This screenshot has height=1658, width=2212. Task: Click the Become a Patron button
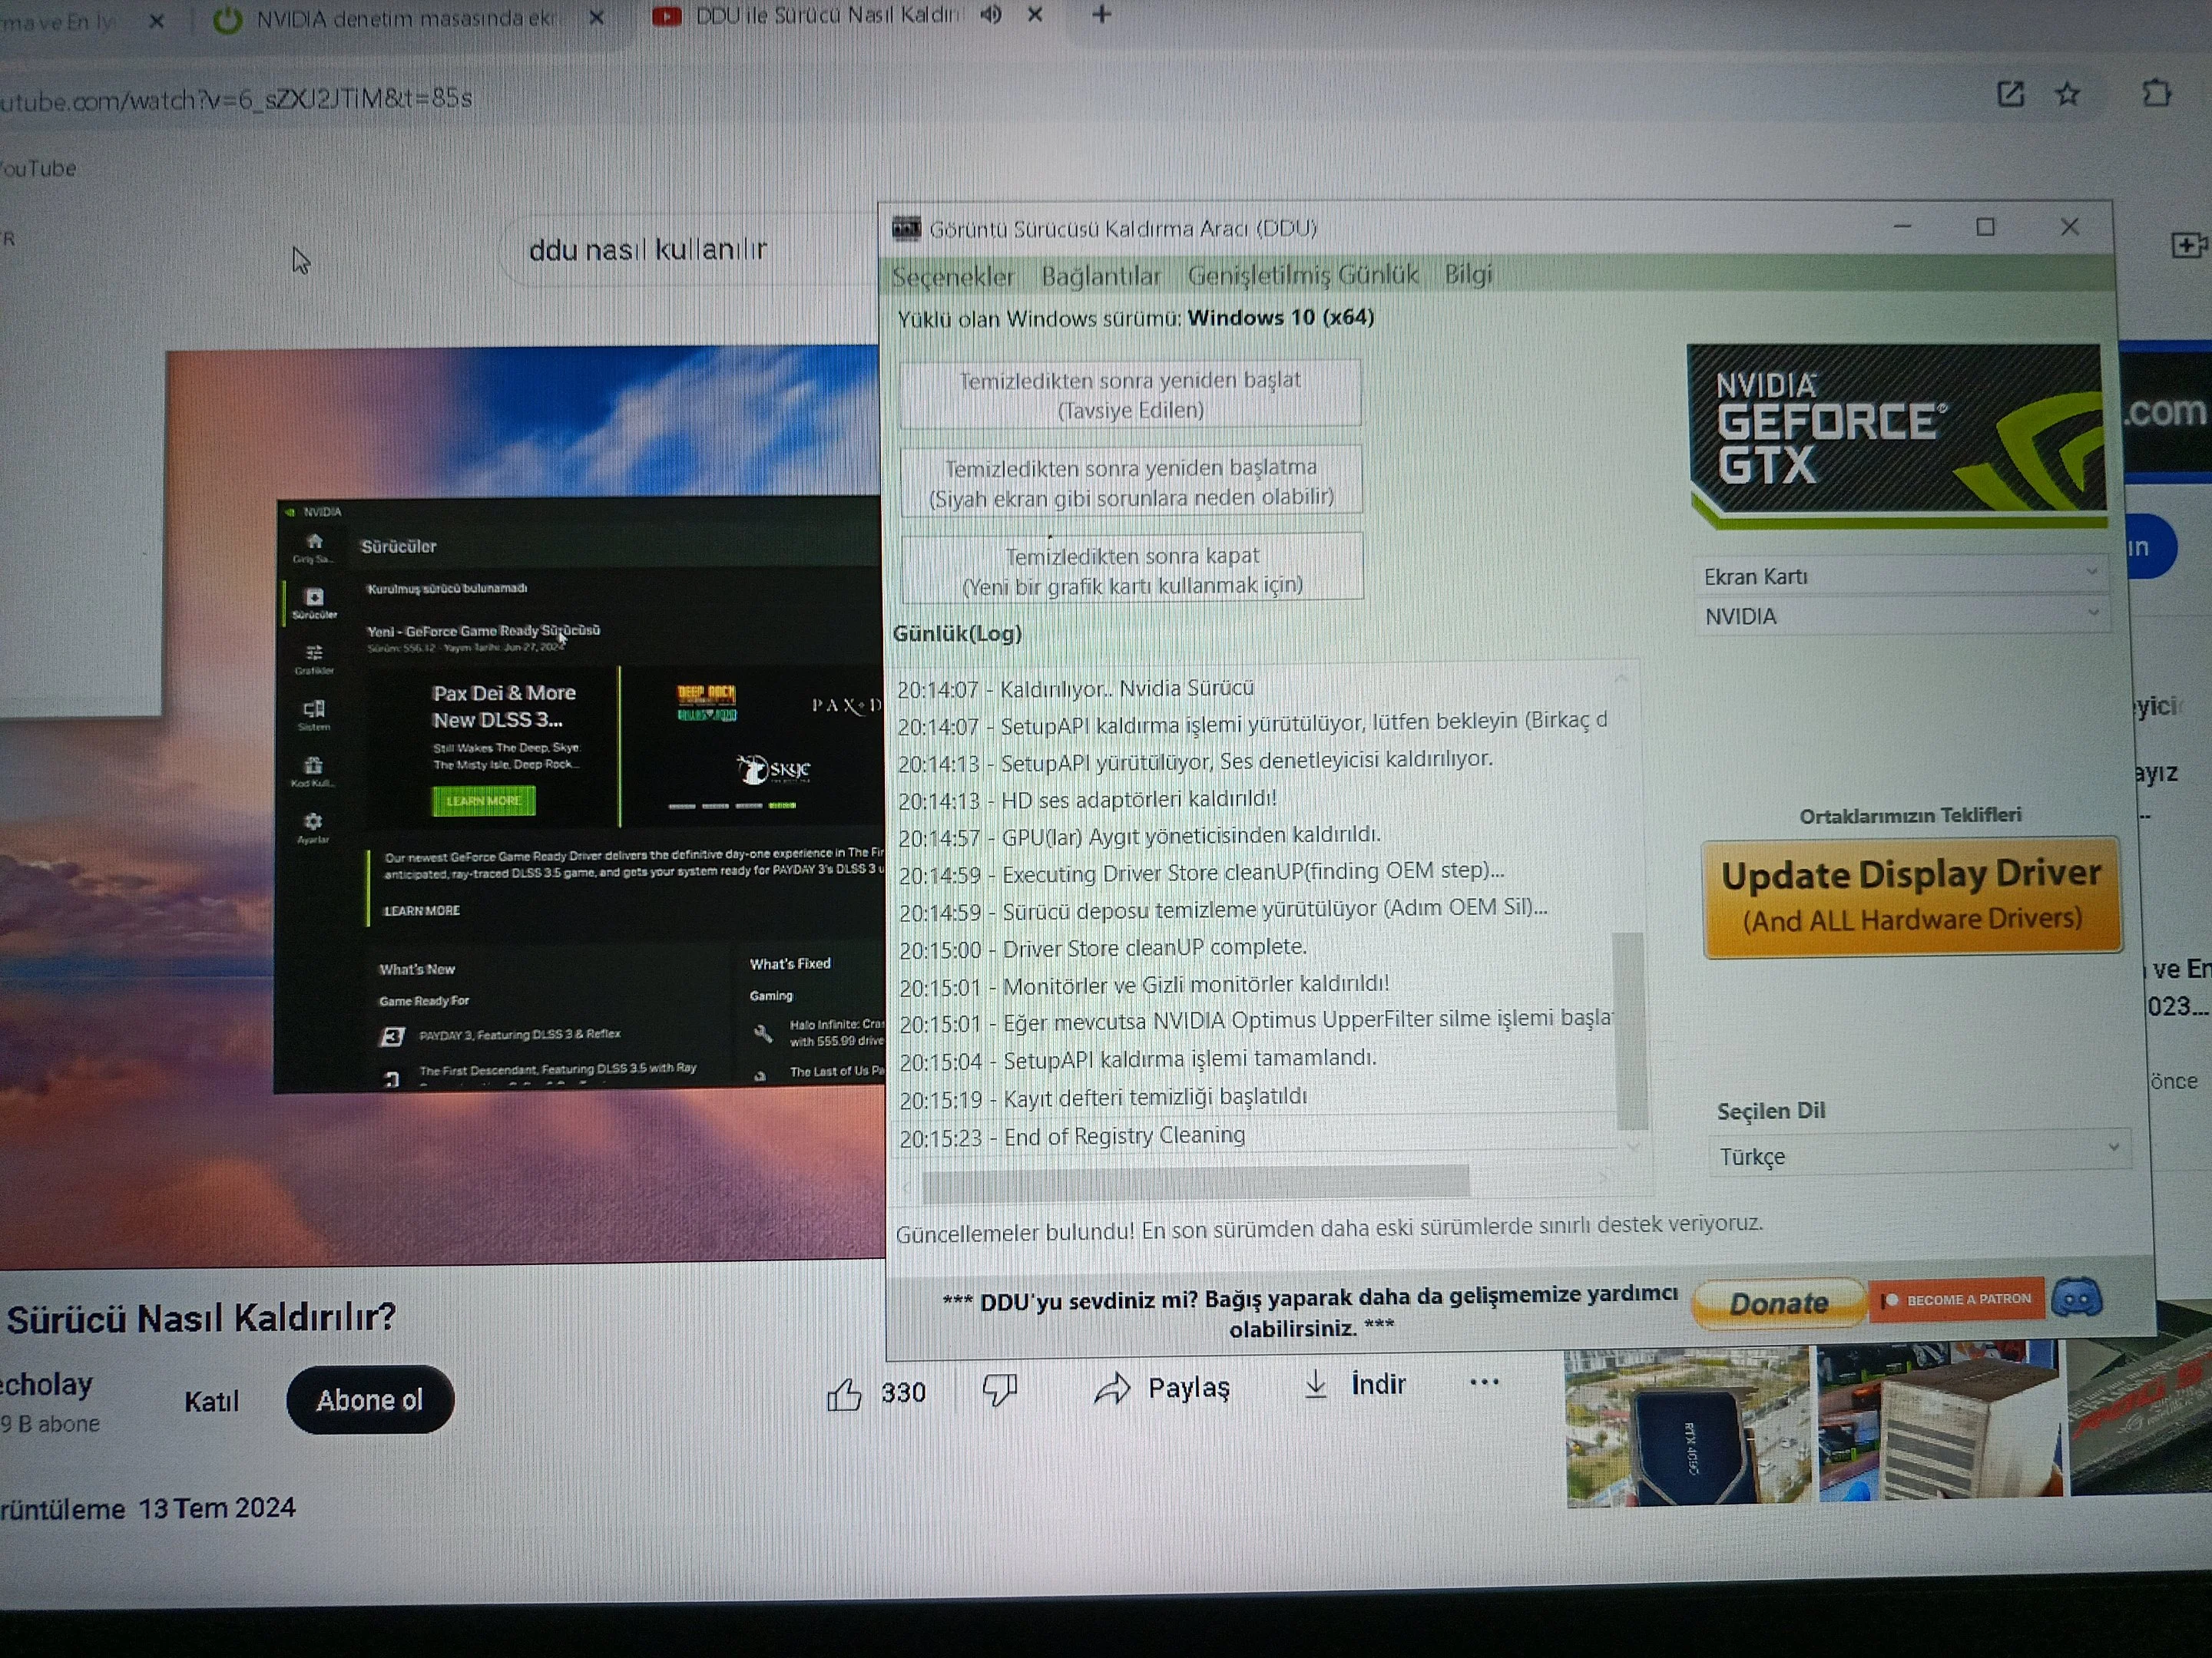tap(1957, 1300)
